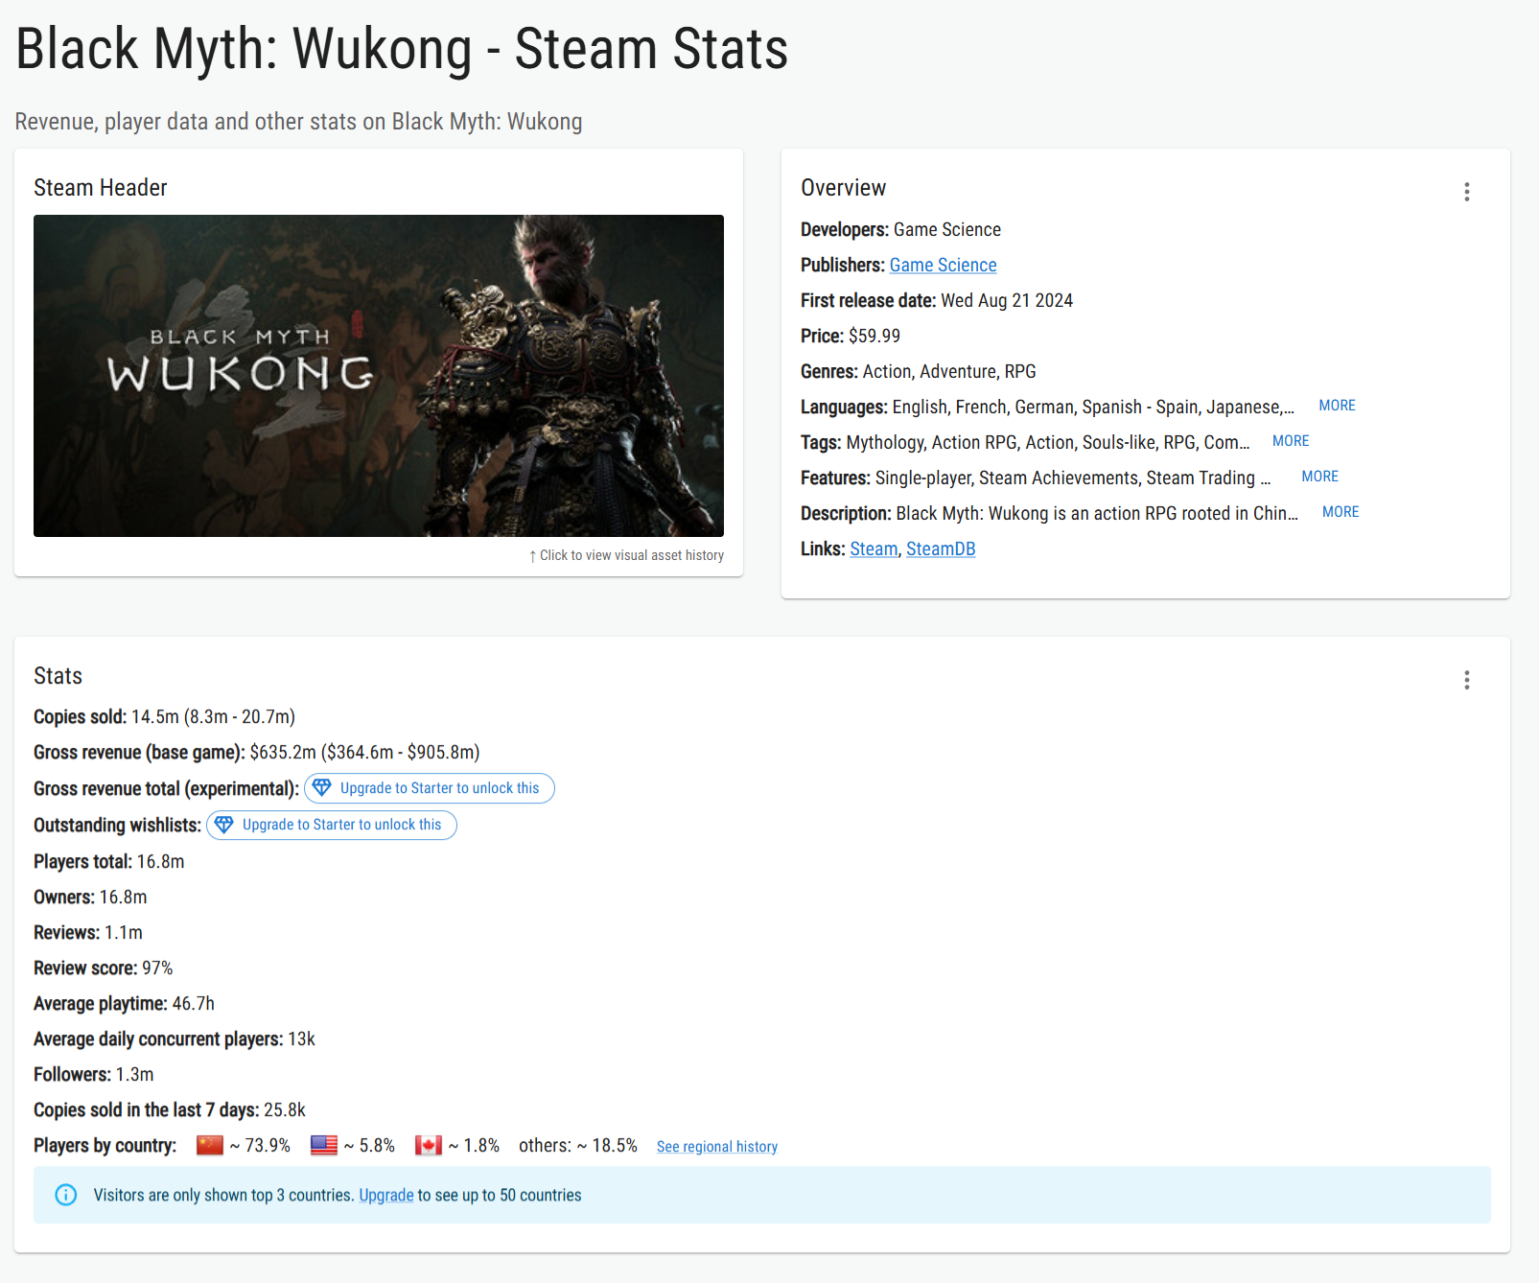Open the SteamDB link

click(941, 549)
